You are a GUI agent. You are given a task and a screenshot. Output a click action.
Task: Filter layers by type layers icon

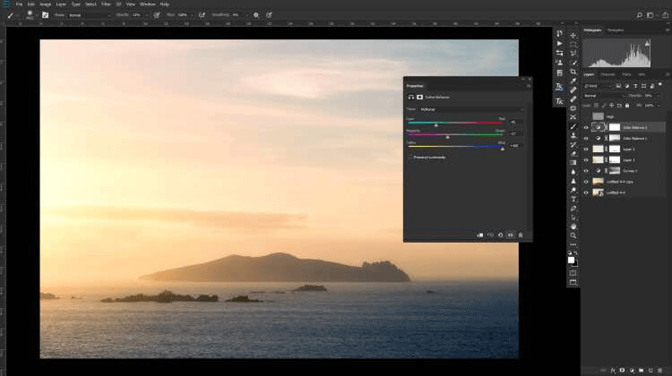point(635,86)
